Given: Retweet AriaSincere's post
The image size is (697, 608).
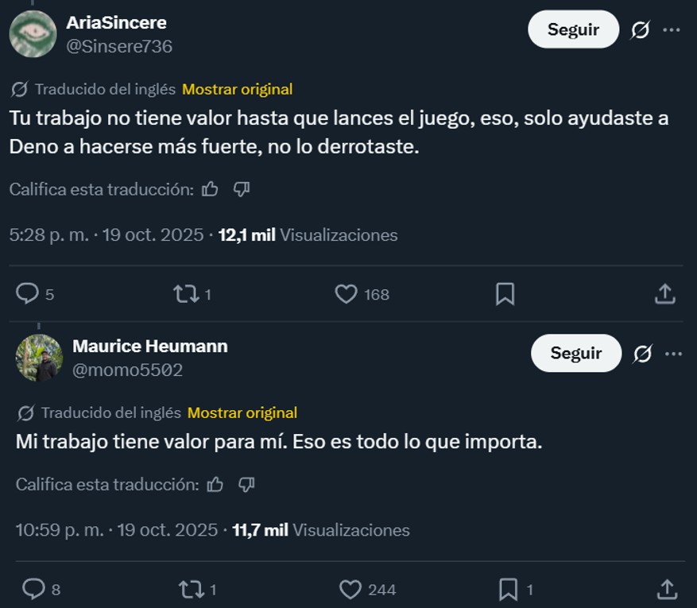Looking at the screenshot, I should pos(186,294).
